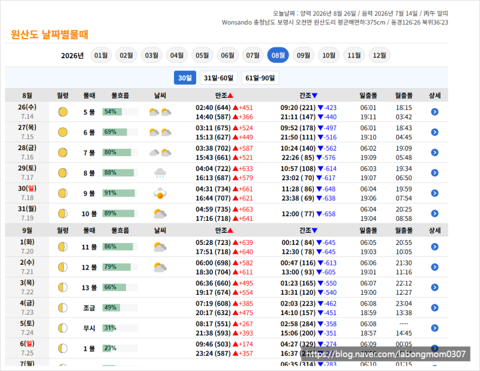Go to 09월 month tab
The height and width of the screenshot is (371, 480).
coord(304,55)
